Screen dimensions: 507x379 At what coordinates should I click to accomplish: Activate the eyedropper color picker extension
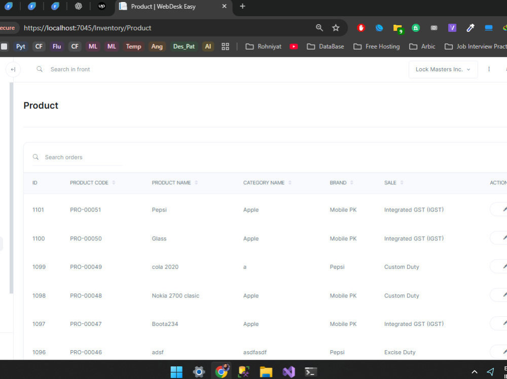pyautogui.click(x=470, y=28)
